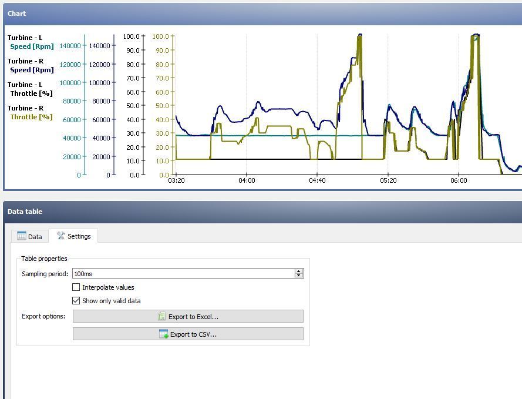Select Turbine - R Throttle legend entry
Image resolution: width=522 pixels, height=399 pixels.
pos(31,113)
